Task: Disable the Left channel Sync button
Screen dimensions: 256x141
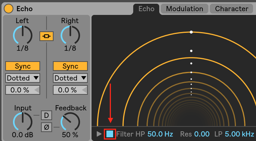Action: point(23,66)
